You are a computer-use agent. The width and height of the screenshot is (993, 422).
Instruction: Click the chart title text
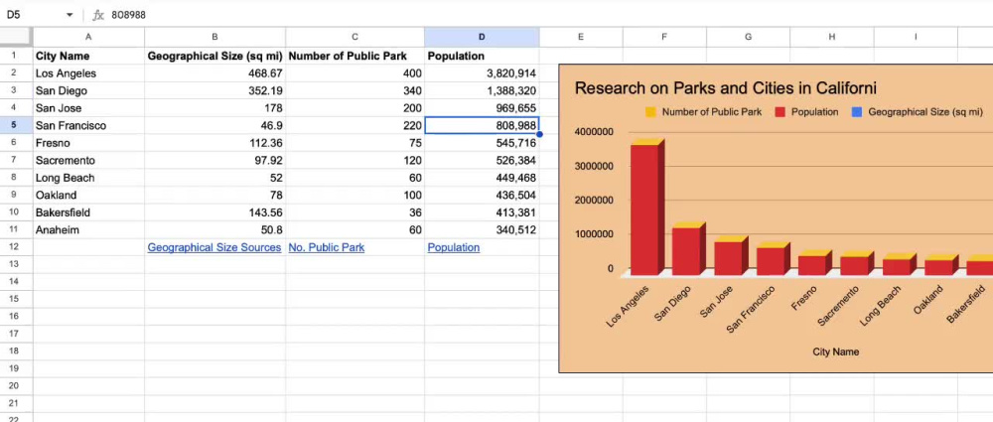point(725,88)
